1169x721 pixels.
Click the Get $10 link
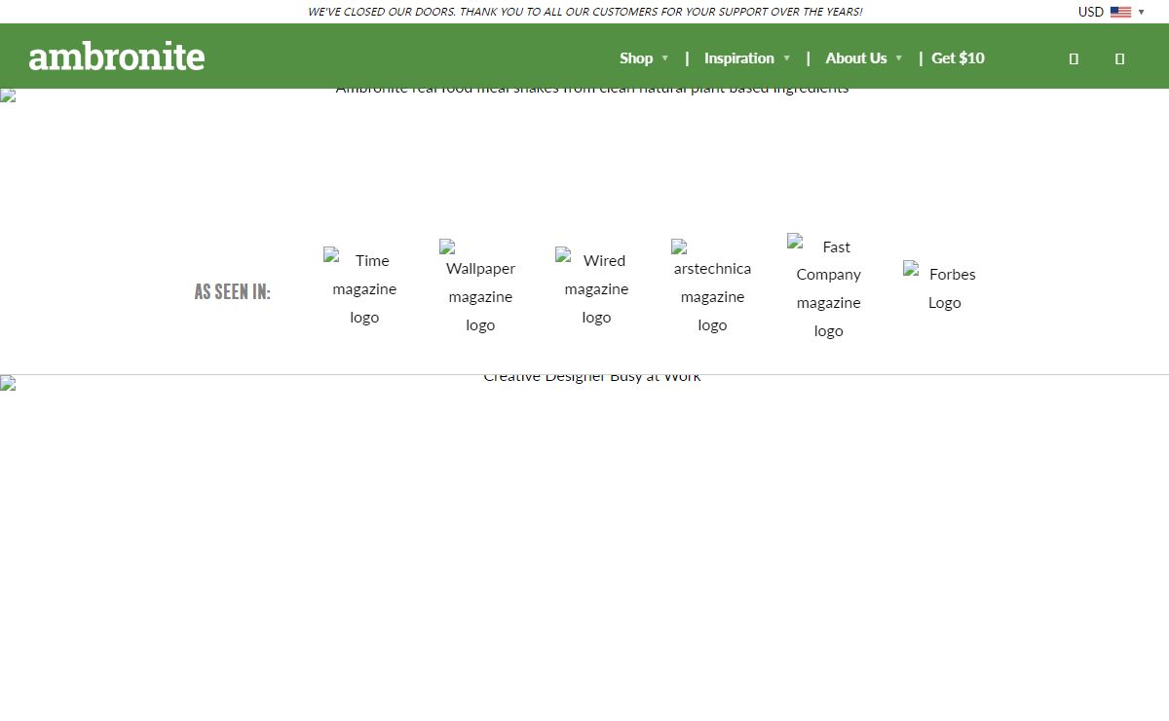tap(958, 58)
